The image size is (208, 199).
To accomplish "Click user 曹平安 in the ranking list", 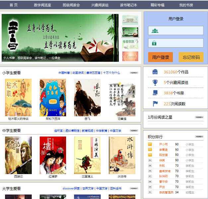I will [164, 182].
